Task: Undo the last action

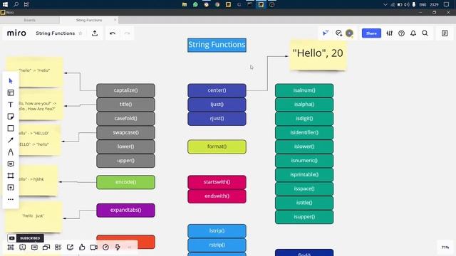Action: click(x=113, y=33)
